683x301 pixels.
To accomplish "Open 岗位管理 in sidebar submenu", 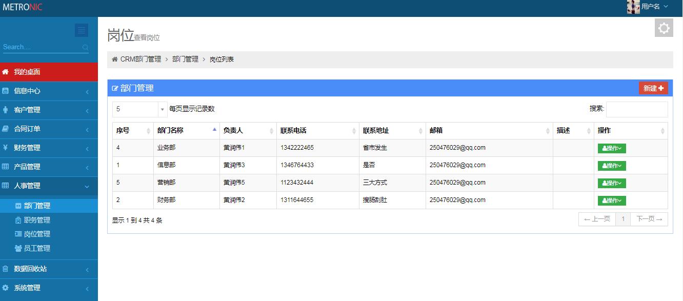I will click(x=37, y=234).
